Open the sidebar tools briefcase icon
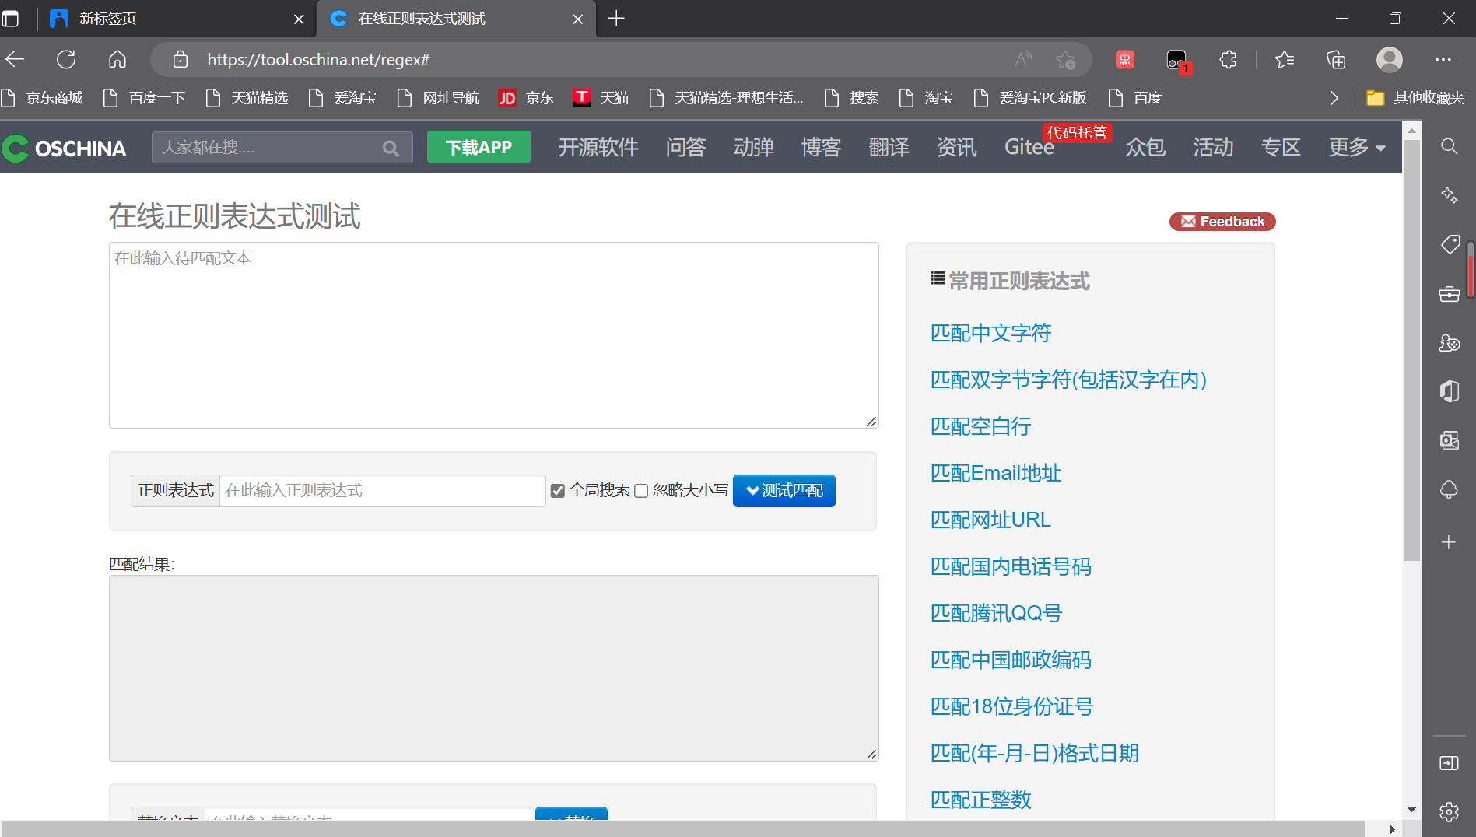 (x=1449, y=294)
